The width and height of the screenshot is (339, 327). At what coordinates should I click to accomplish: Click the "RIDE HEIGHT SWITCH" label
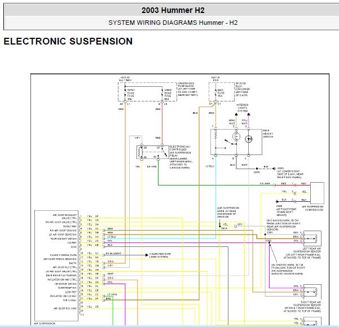268,134
